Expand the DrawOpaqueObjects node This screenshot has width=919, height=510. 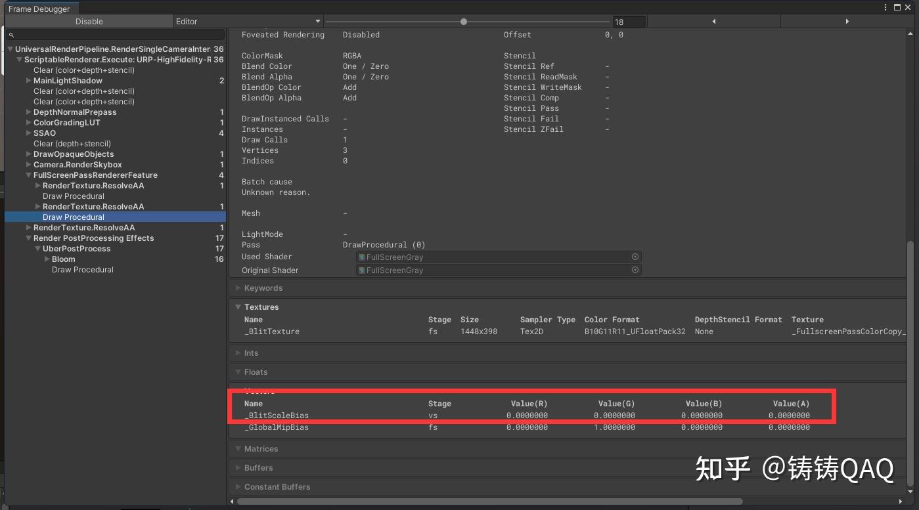[28, 154]
